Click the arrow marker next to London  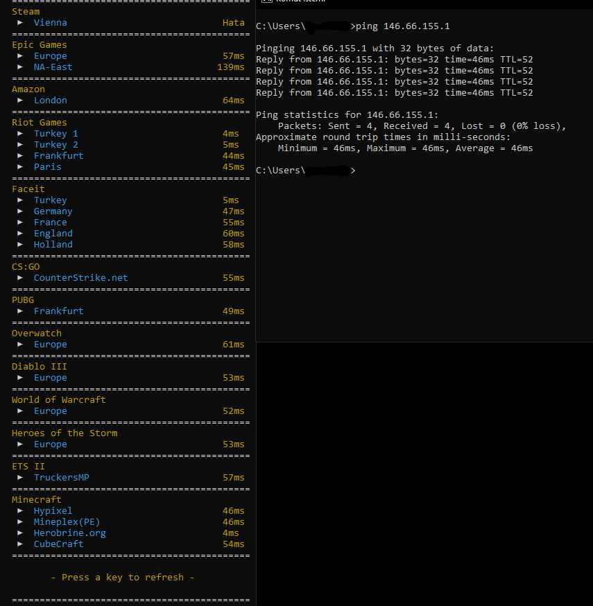(x=20, y=101)
